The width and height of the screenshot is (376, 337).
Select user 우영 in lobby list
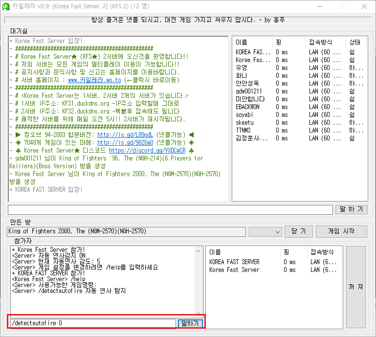[241, 67]
